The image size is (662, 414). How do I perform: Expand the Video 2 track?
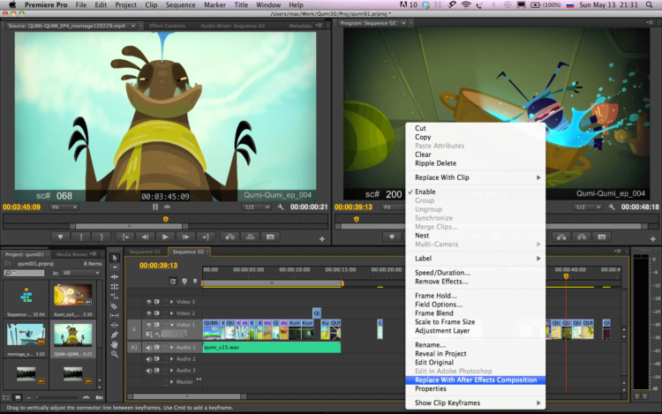pyautogui.click(x=171, y=313)
